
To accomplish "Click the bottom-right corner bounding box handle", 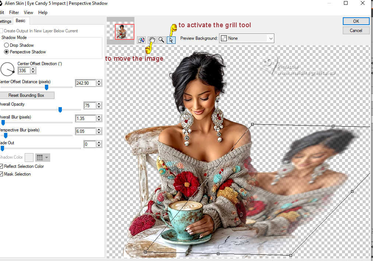I will [291, 255].
